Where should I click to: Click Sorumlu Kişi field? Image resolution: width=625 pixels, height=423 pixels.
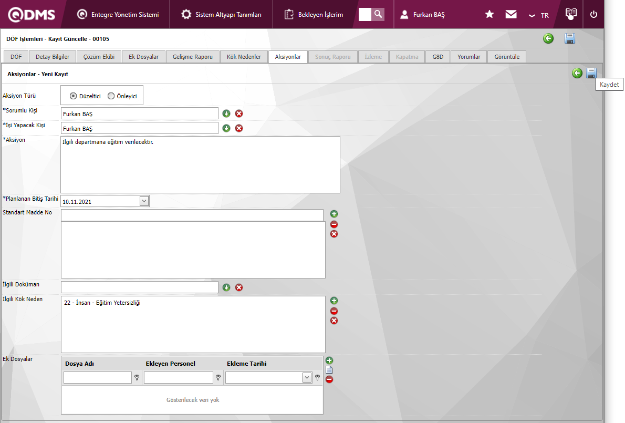click(140, 114)
